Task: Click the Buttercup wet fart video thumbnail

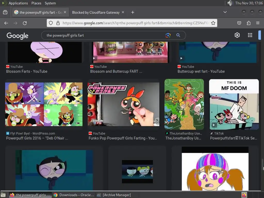Action: click(218, 52)
